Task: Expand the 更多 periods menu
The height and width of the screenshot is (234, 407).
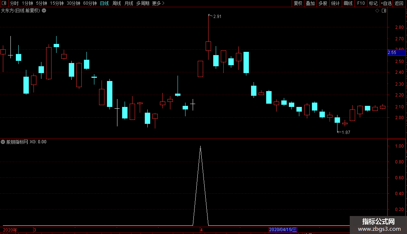Action: (x=158, y=3)
